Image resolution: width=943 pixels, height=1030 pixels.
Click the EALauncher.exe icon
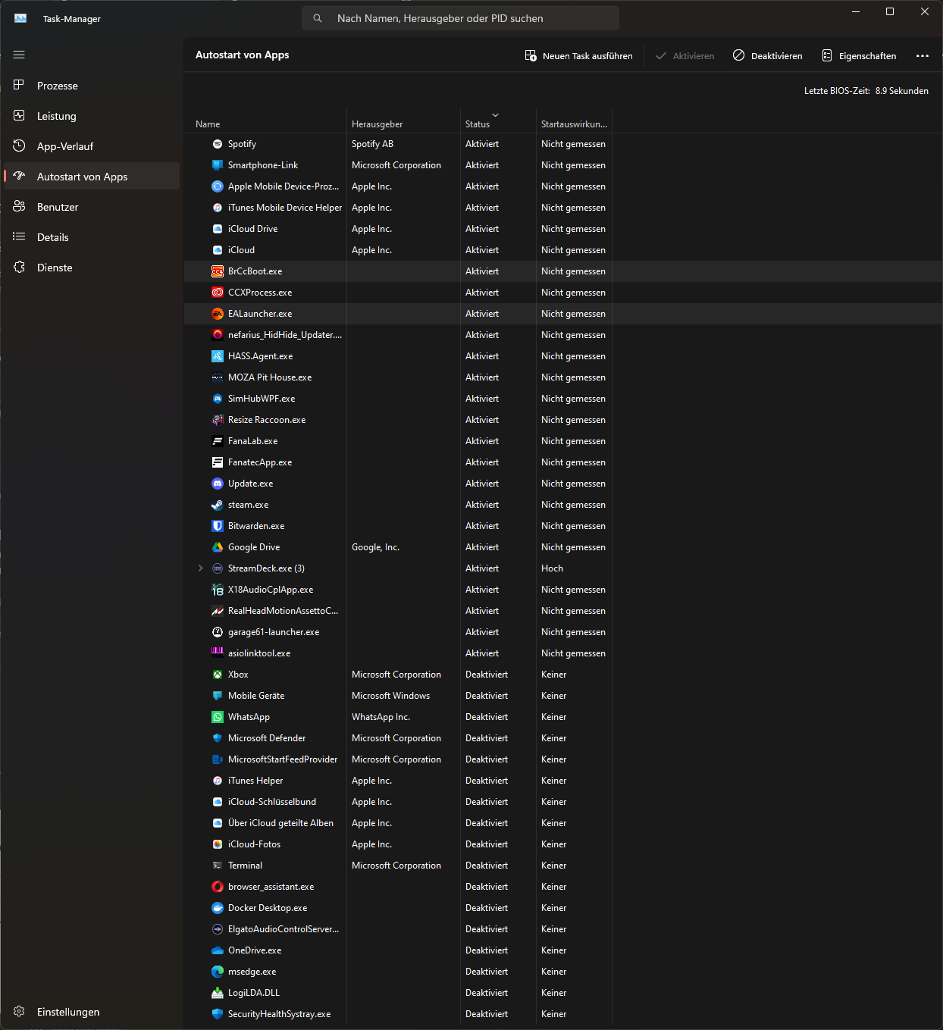click(x=218, y=314)
